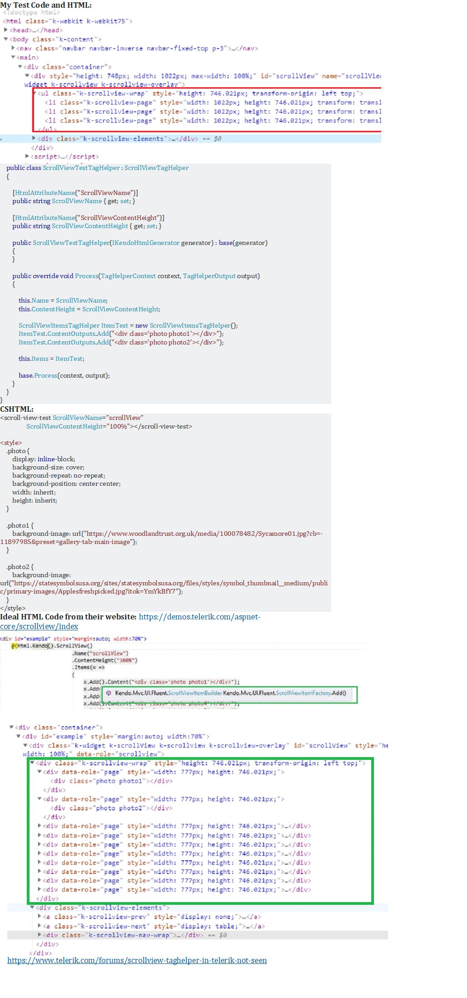The image size is (467, 998).
Task: Click the html class="k-webkit k-webkit75" line
Action: coord(68,21)
